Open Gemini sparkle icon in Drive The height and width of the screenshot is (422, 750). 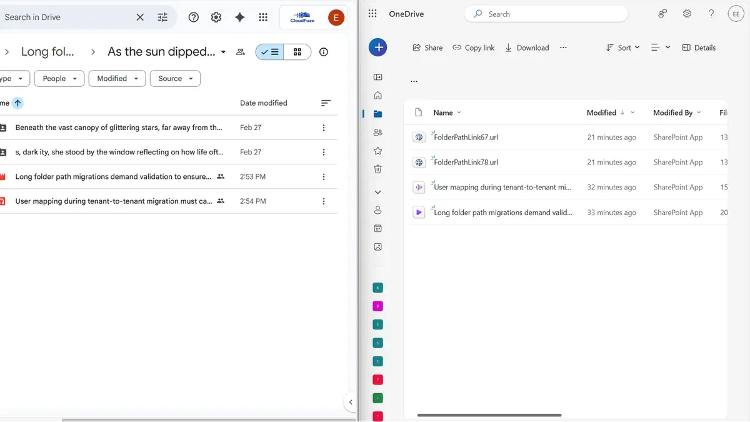click(x=240, y=18)
